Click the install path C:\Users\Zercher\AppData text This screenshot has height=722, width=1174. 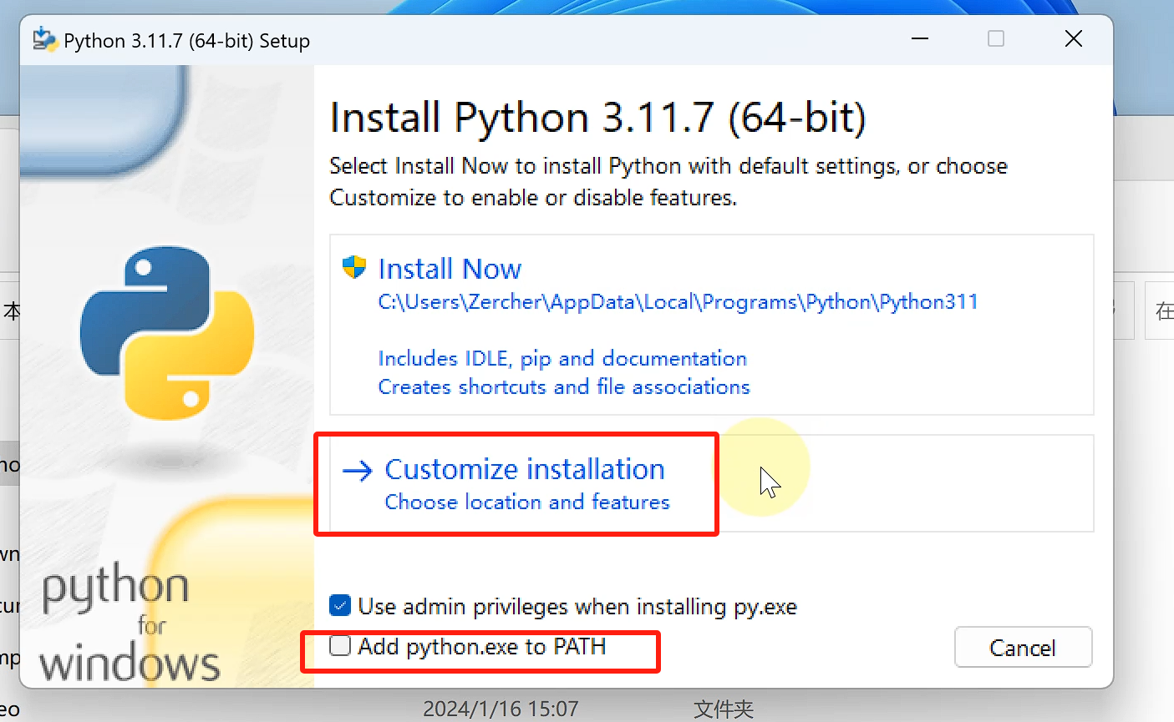(678, 301)
